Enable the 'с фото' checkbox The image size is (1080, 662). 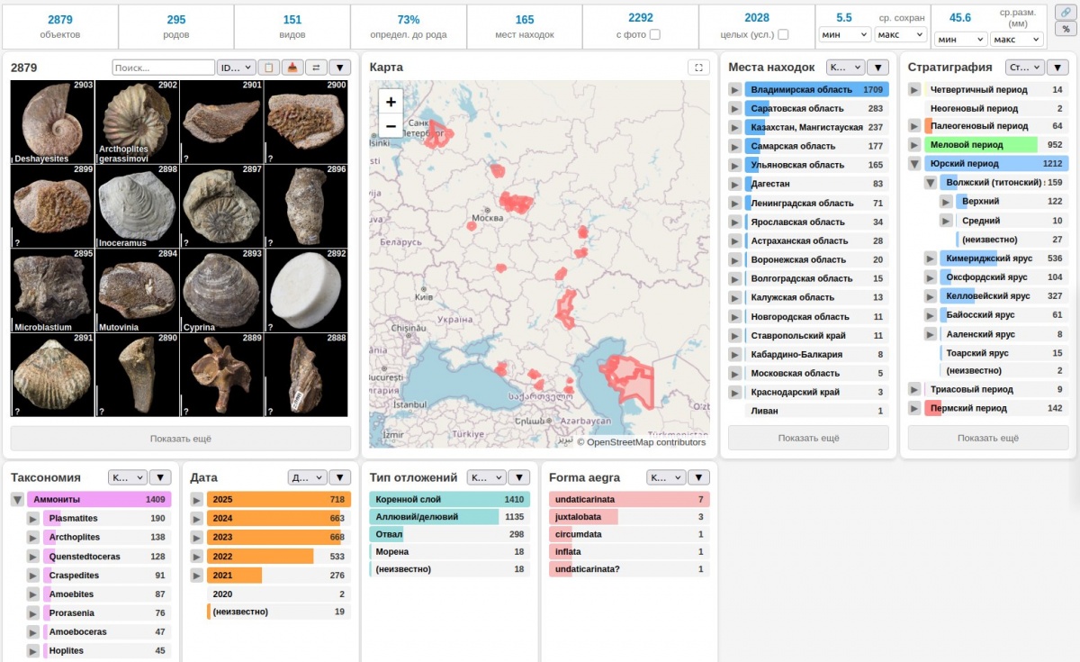pos(655,34)
